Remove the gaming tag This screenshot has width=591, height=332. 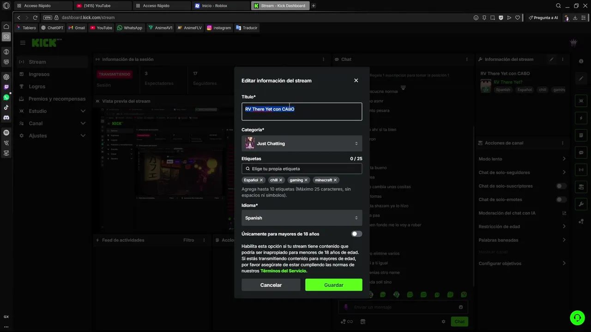[306, 180]
